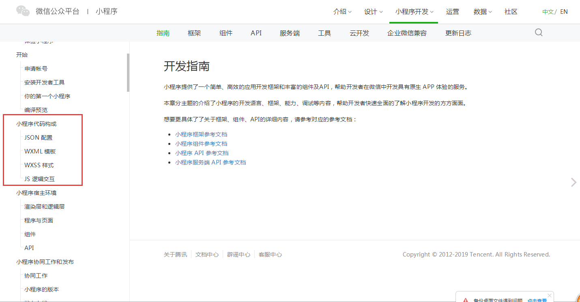Open search with the magnifier icon

point(538,33)
